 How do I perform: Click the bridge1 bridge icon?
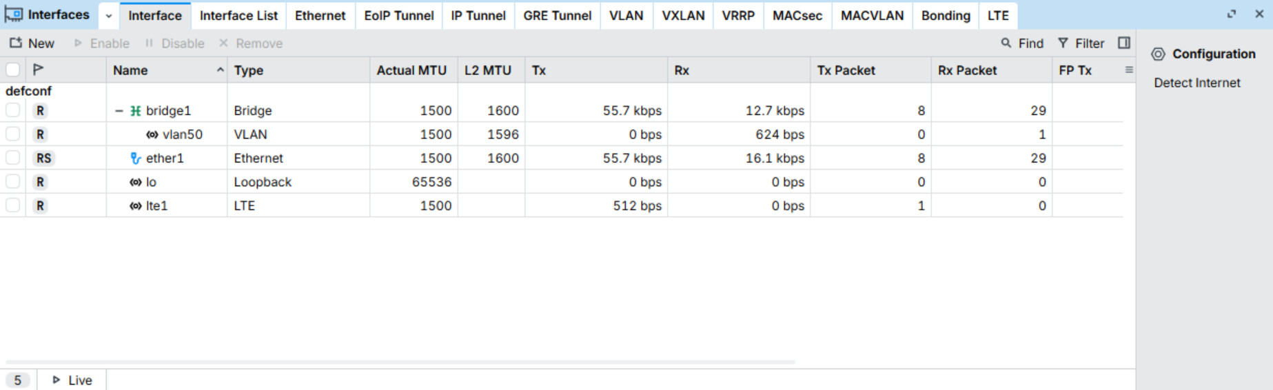pos(136,111)
